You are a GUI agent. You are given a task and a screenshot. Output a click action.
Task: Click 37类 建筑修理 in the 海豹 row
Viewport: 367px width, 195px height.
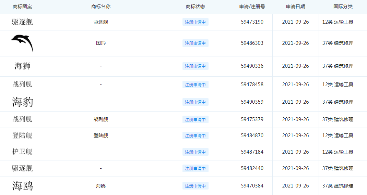point(338,102)
